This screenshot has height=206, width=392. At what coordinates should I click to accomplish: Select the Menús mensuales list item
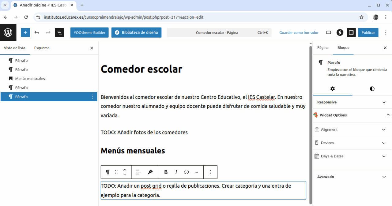click(x=30, y=79)
